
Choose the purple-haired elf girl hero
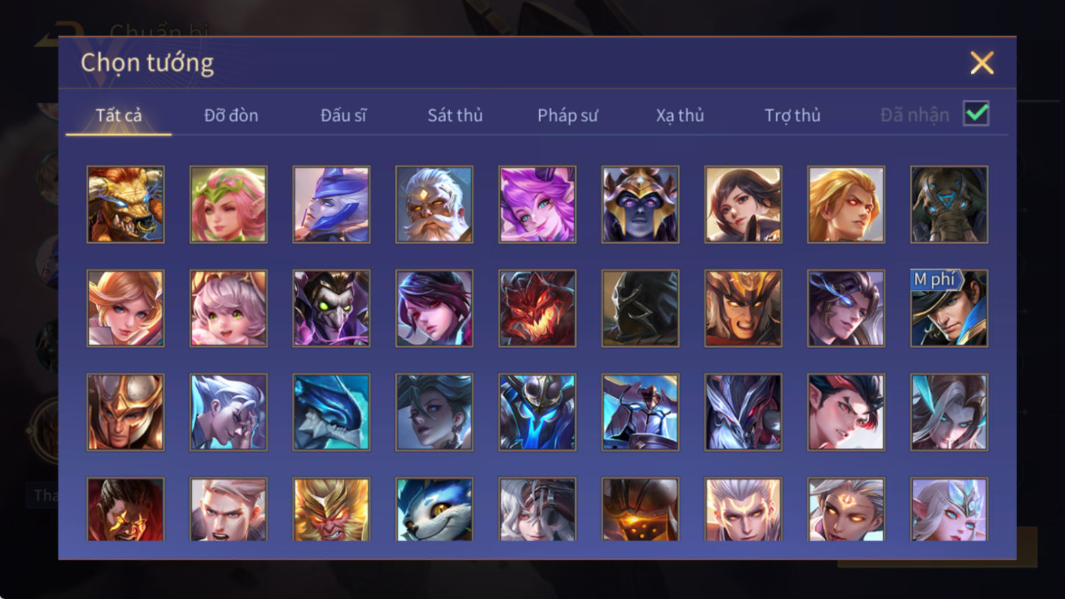(537, 204)
